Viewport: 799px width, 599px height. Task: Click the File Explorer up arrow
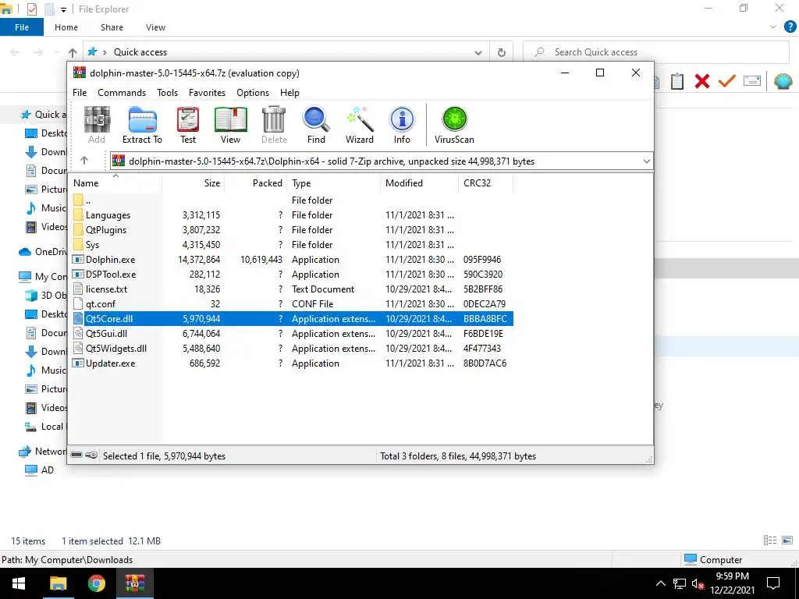point(73,52)
